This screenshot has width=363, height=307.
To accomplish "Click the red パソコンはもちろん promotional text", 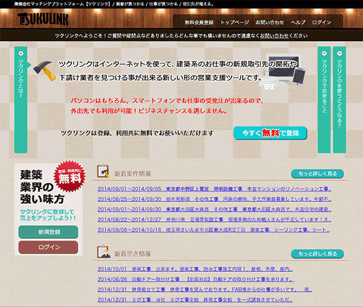I will [x=167, y=106].
